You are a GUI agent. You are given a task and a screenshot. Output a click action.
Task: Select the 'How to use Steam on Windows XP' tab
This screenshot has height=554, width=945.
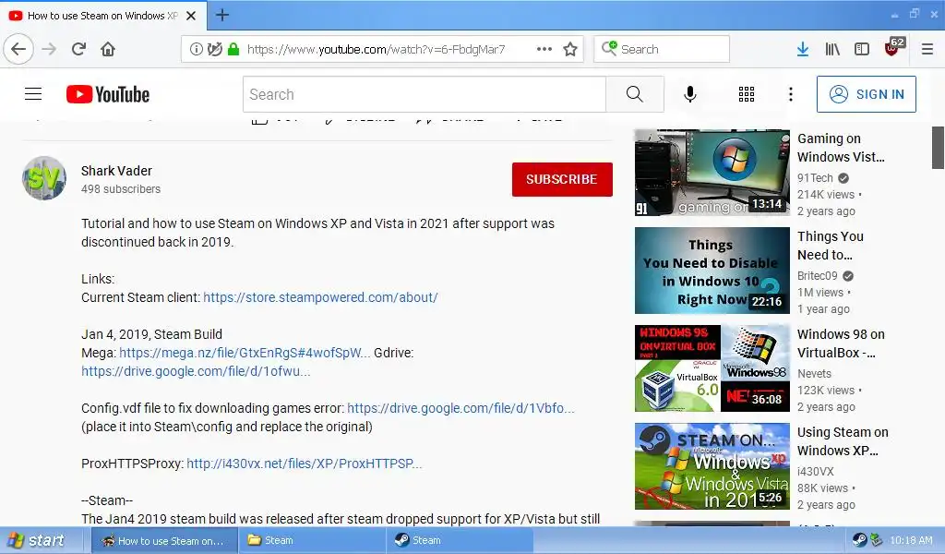[102, 16]
